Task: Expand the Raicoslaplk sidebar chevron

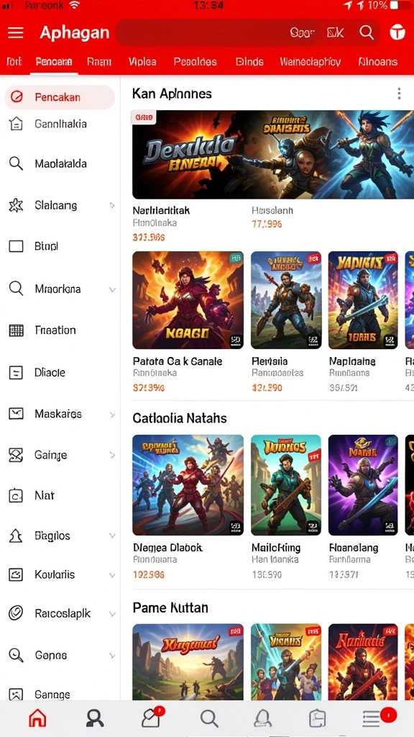Action: 112,615
